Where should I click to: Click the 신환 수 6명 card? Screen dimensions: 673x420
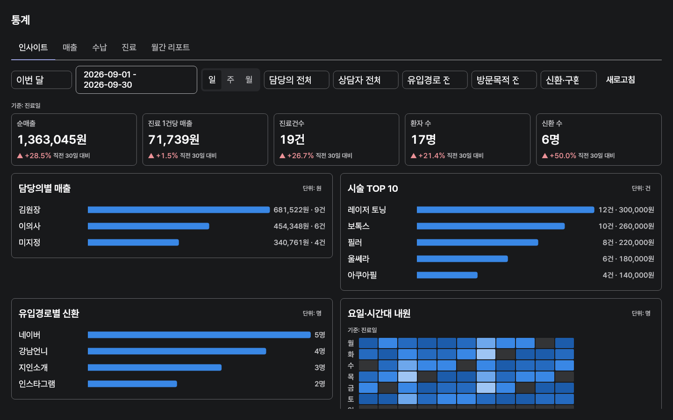[599, 140]
